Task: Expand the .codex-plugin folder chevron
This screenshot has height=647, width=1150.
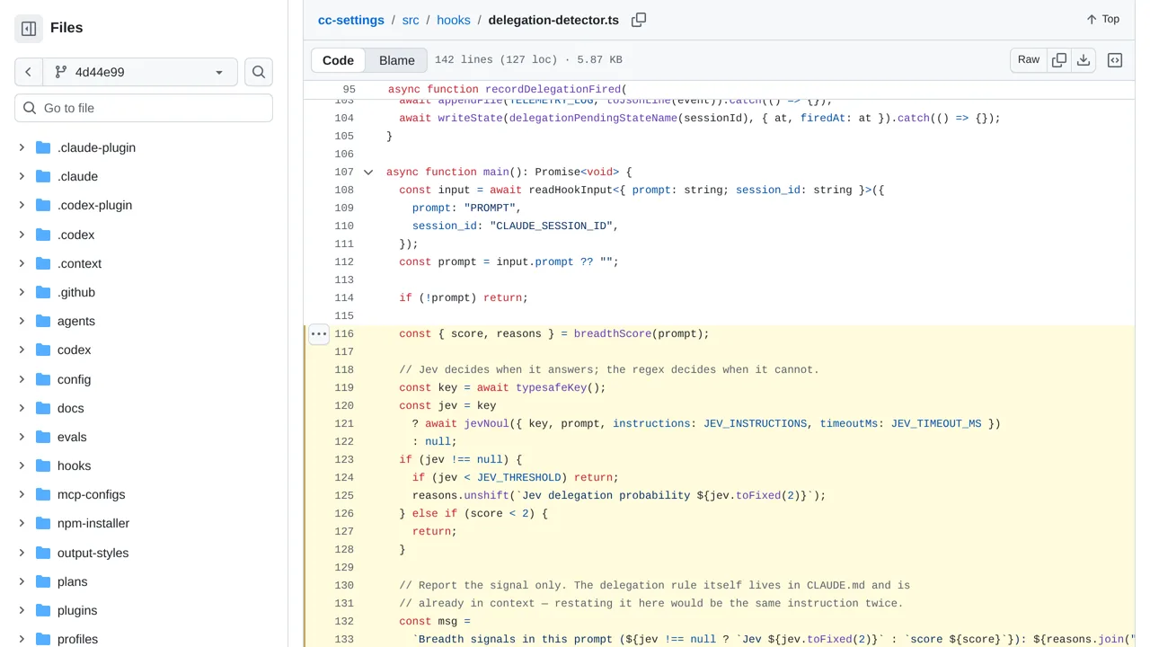Action: [22, 205]
